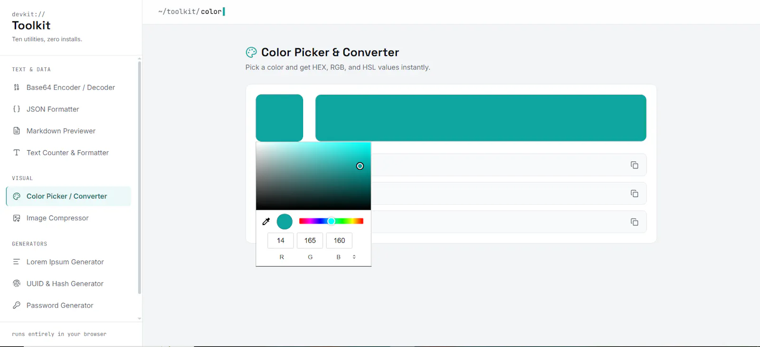
Task: Click the R value field showing 14
Action: point(281,241)
